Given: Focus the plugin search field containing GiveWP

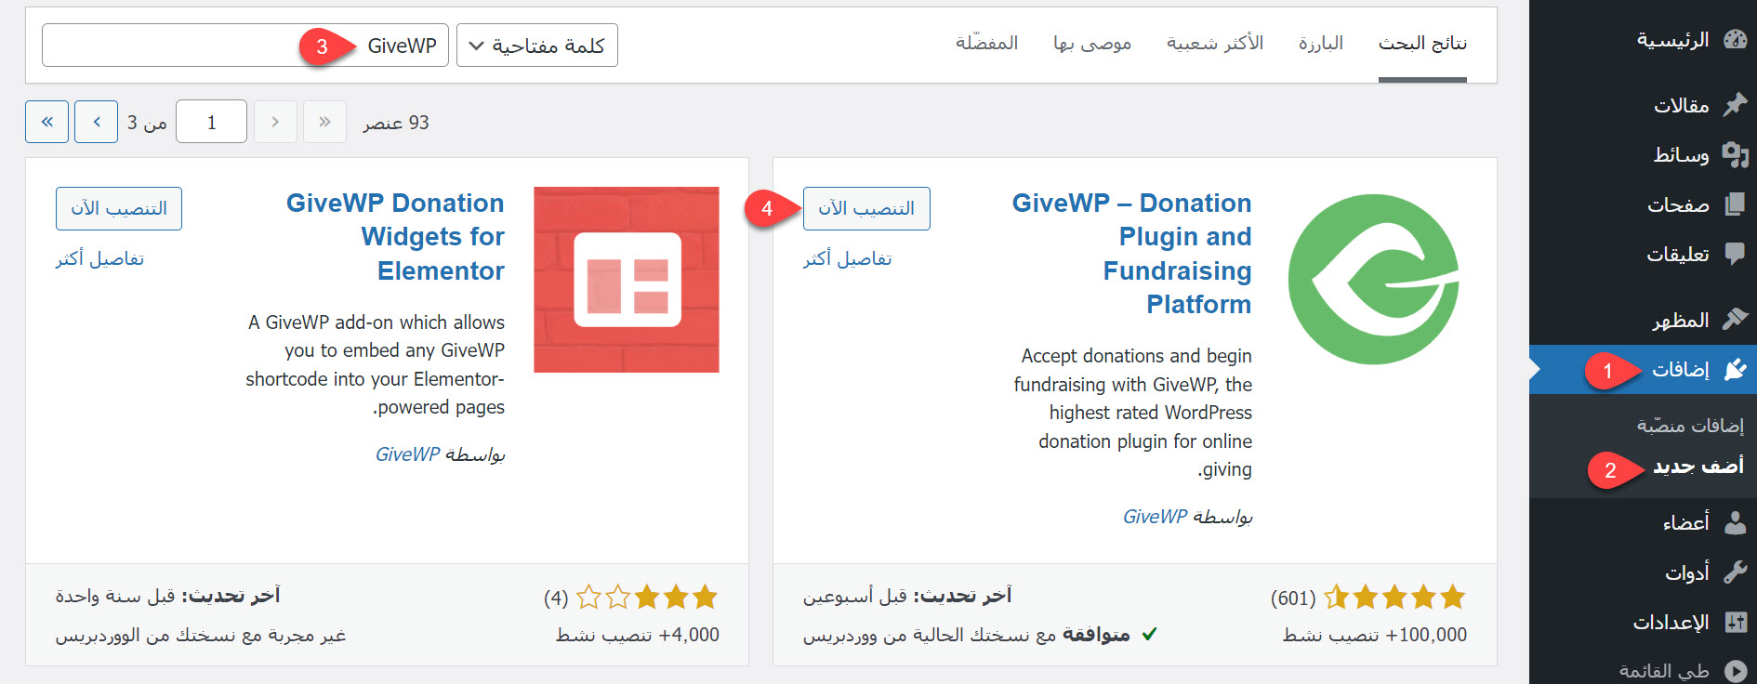Looking at the screenshot, I should click(245, 46).
